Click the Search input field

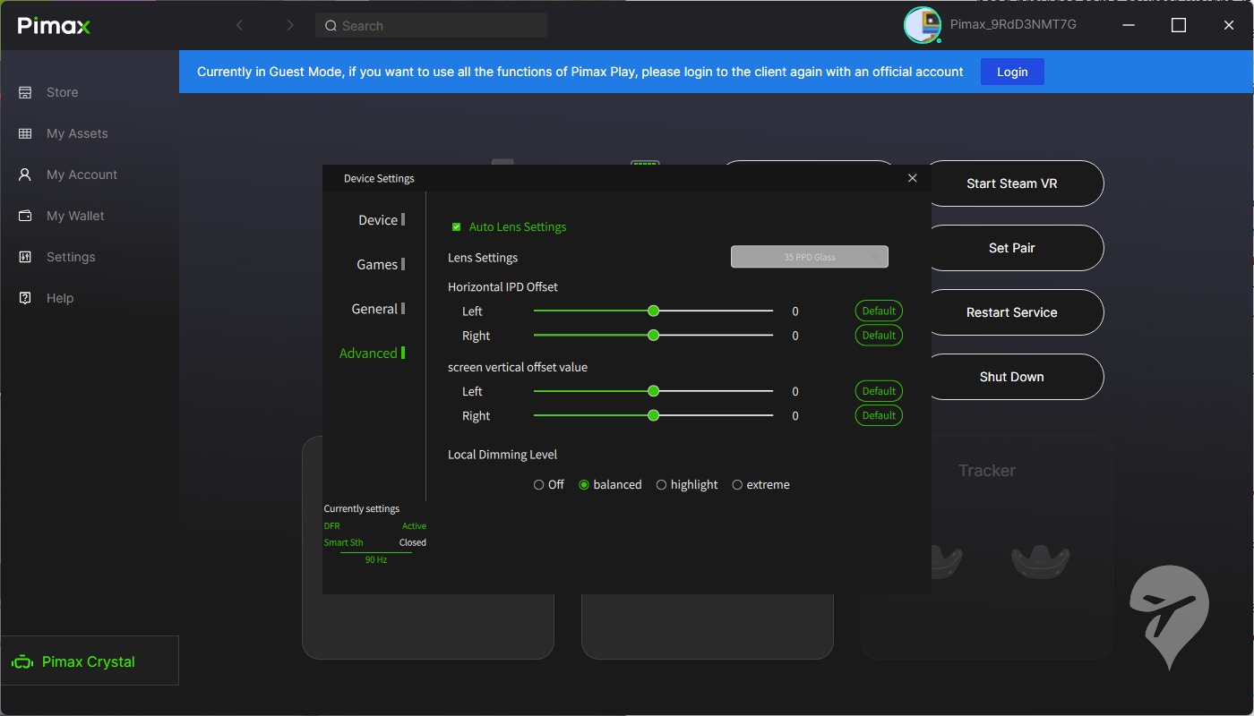point(432,26)
